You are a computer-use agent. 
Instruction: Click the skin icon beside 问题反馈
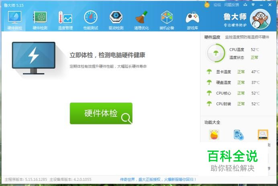245,5
